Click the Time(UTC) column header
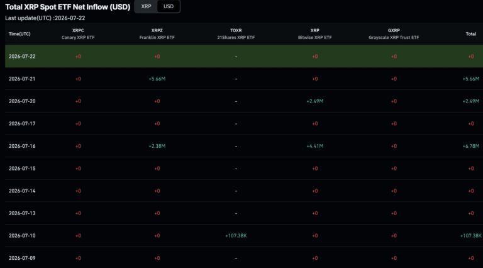483x268 pixels. [19, 34]
